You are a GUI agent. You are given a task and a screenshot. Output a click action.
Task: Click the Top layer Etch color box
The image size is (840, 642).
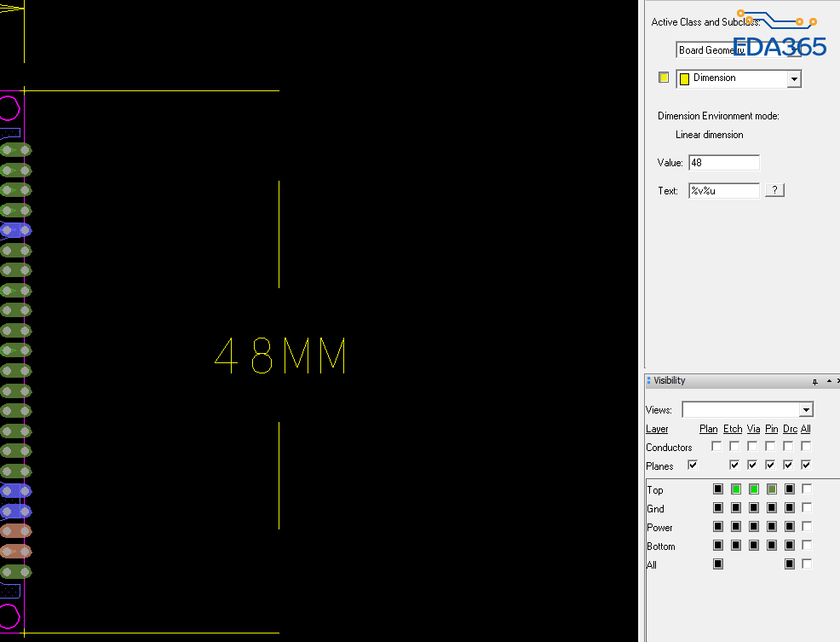[736, 489]
